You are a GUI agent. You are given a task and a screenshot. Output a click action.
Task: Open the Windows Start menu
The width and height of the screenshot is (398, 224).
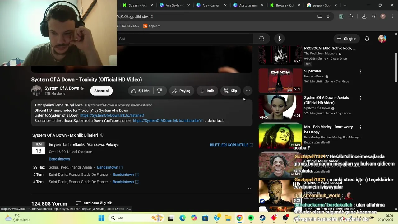click(101, 218)
